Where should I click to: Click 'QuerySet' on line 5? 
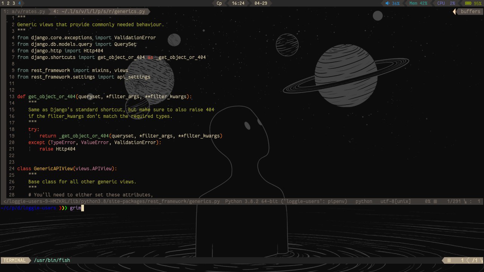pos(125,44)
